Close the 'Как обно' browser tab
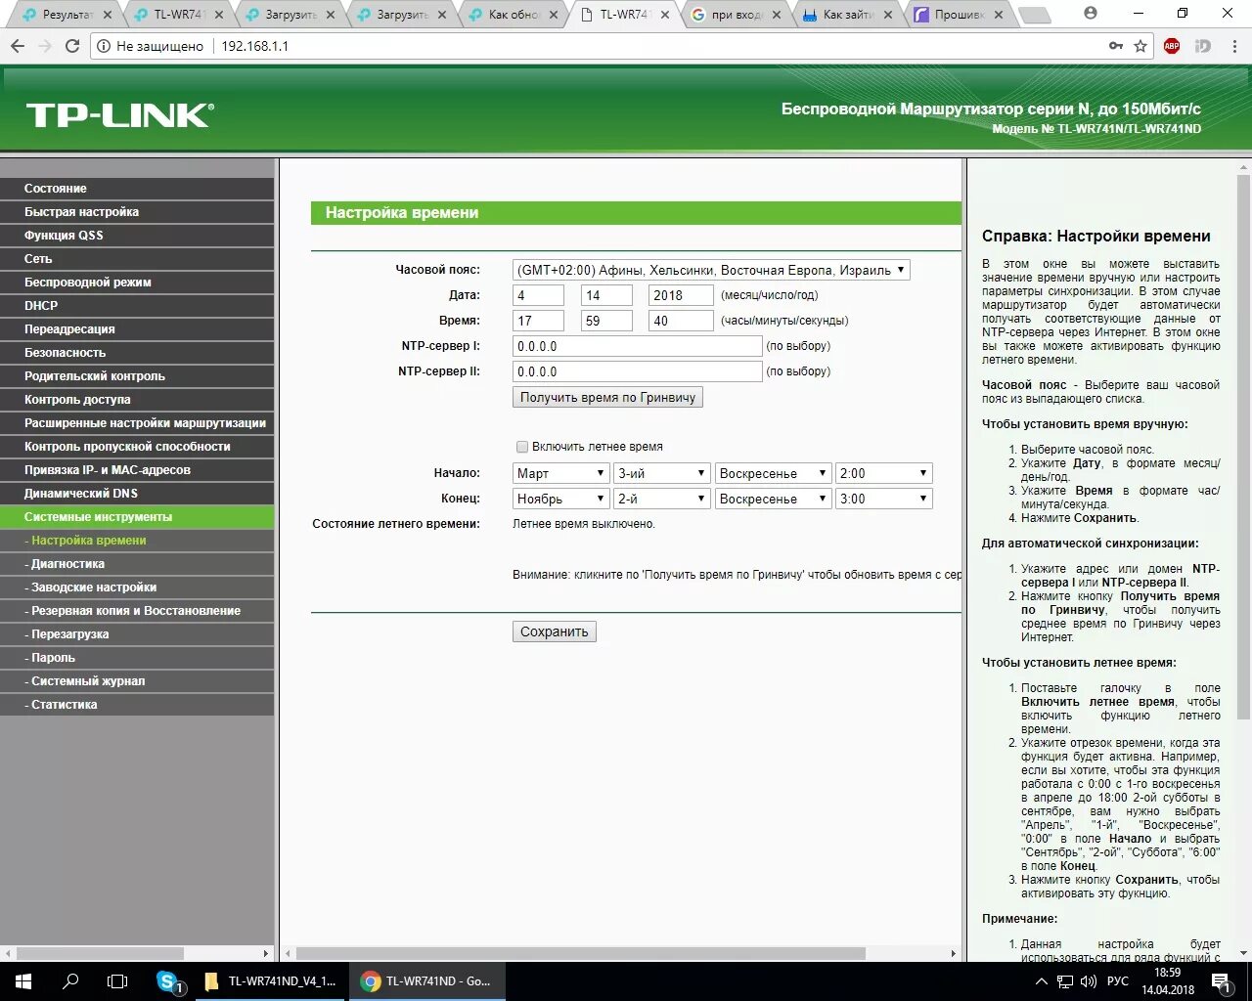The image size is (1252, 1001). pyautogui.click(x=553, y=15)
